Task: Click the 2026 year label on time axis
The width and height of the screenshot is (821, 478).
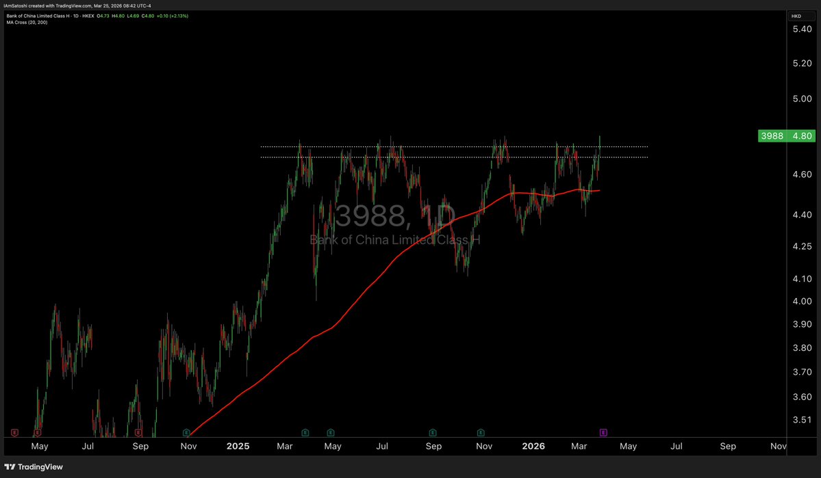Action: tap(533, 446)
